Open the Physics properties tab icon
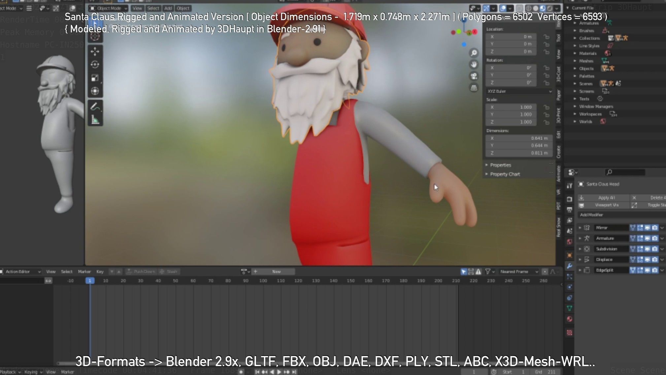Viewport: 666px width, 375px height. pyautogui.click(x=570, y=287)
